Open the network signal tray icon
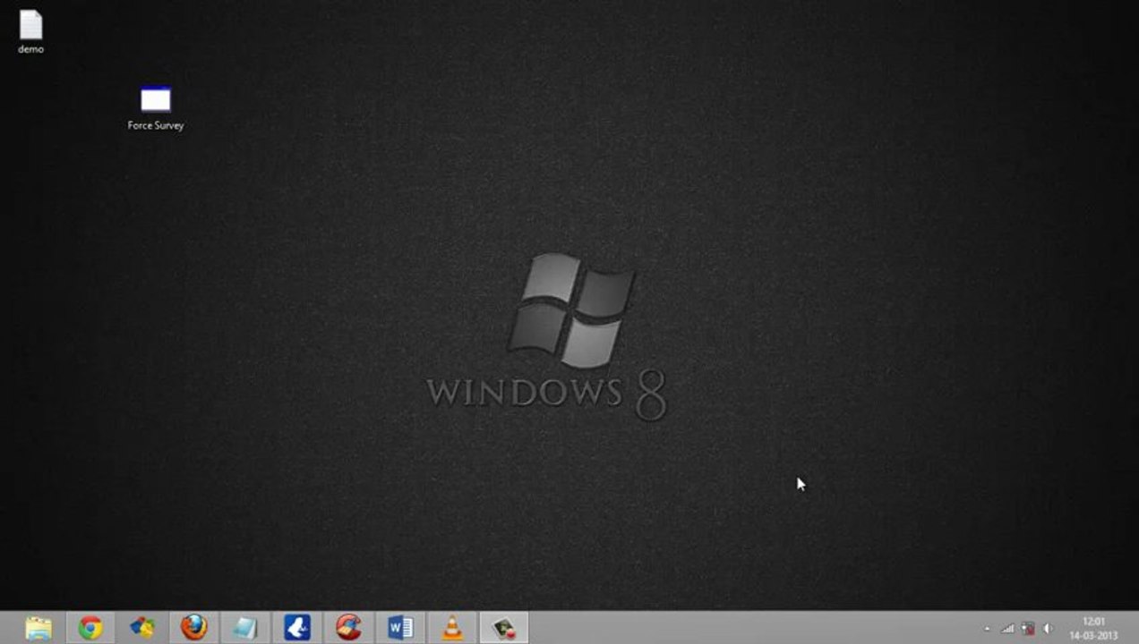The image size is (1139, 644). click(1008, 629)
